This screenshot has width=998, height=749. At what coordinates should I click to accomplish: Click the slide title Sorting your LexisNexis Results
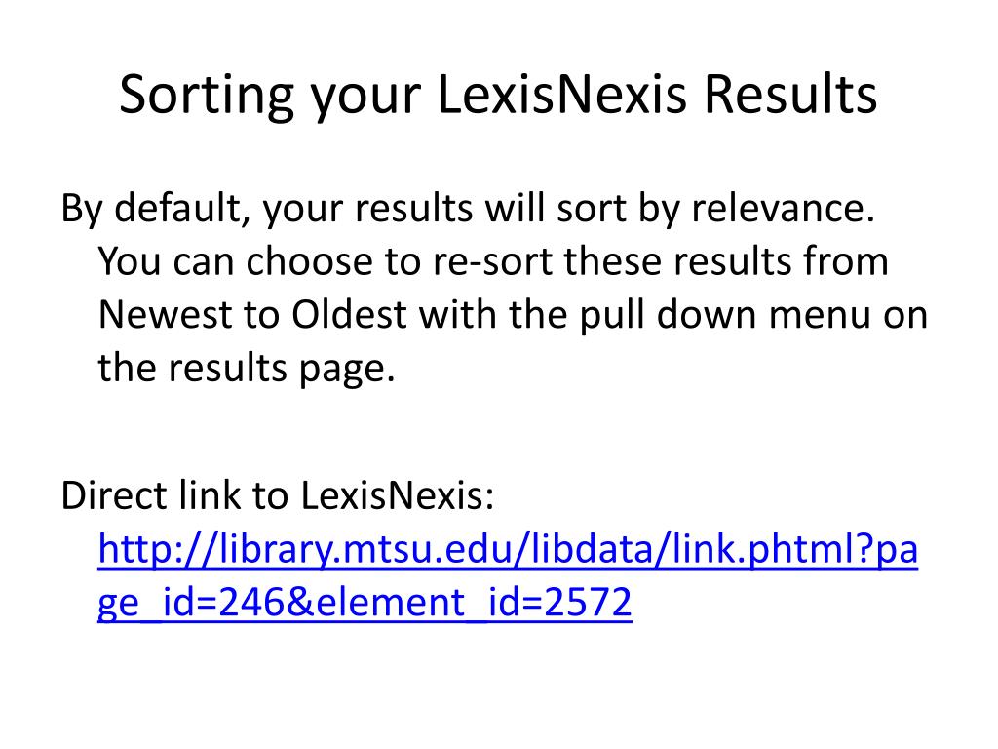[498, 96]
